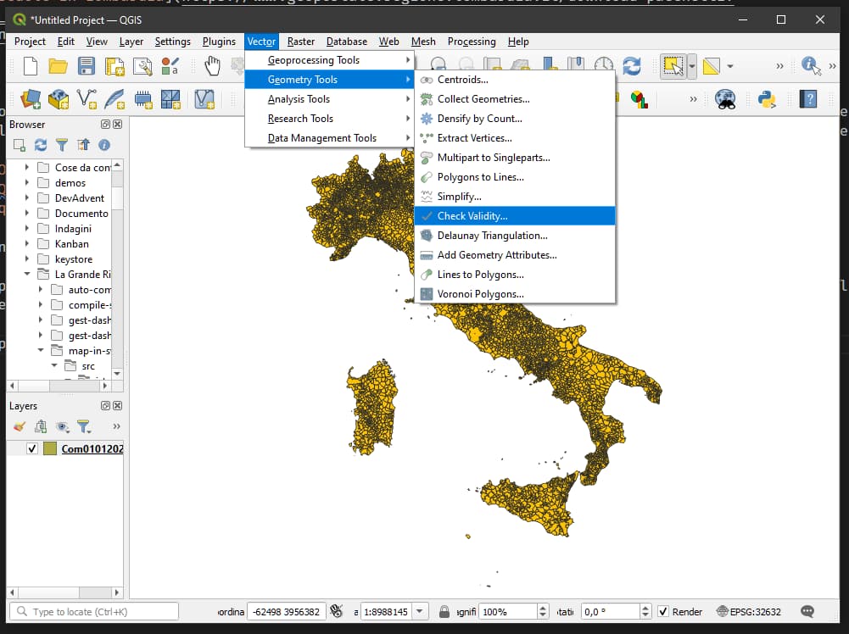Choose Check Validity menu entry
Viewport: 849px width, 634px height.
(x=515, y=216)
